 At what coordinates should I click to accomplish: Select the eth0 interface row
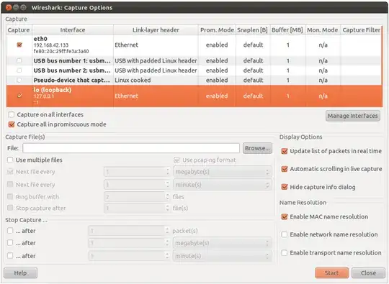pyautogui.click(x=194, y=45)
